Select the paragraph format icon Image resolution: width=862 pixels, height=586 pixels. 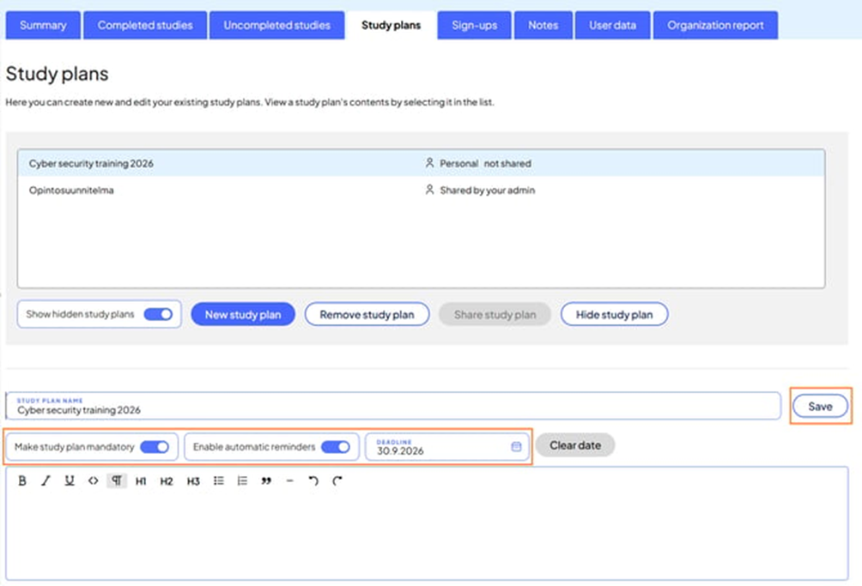tap(117, 481)
